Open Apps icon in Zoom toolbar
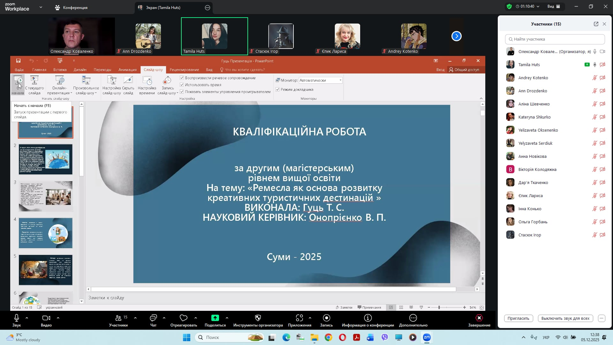Viewport: 613px width, 345px height. coord(299,318)
